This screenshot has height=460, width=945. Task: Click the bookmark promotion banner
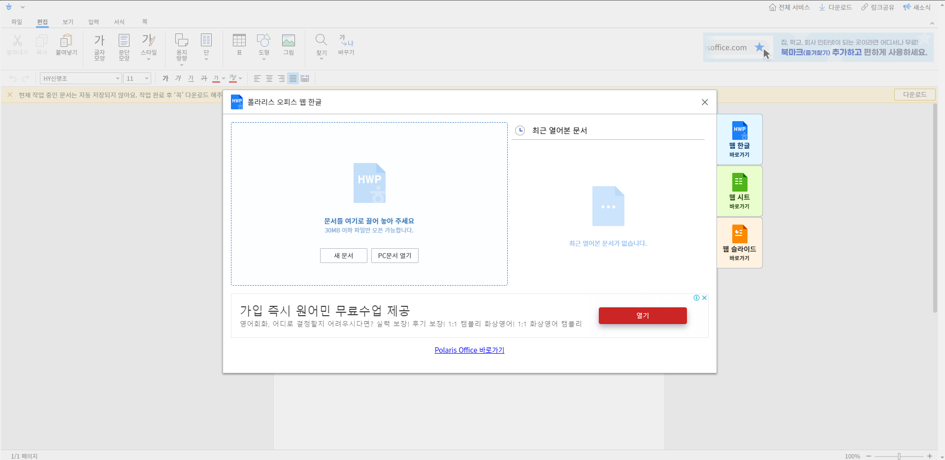[818, 47]
